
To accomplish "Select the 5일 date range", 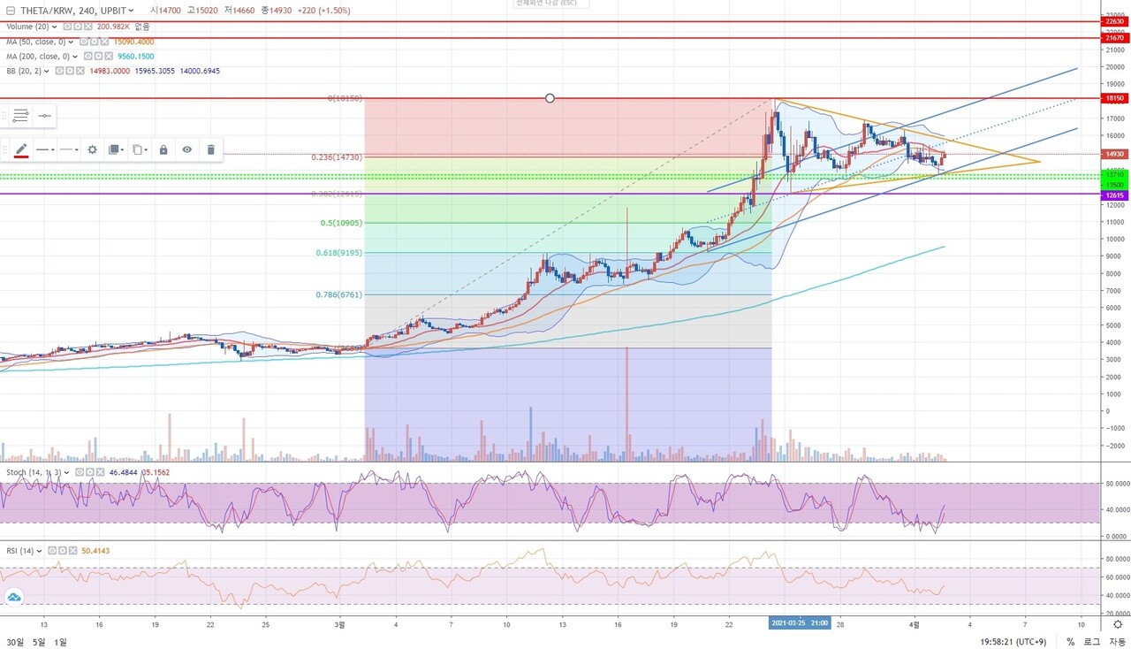I will tap(39, 642).
